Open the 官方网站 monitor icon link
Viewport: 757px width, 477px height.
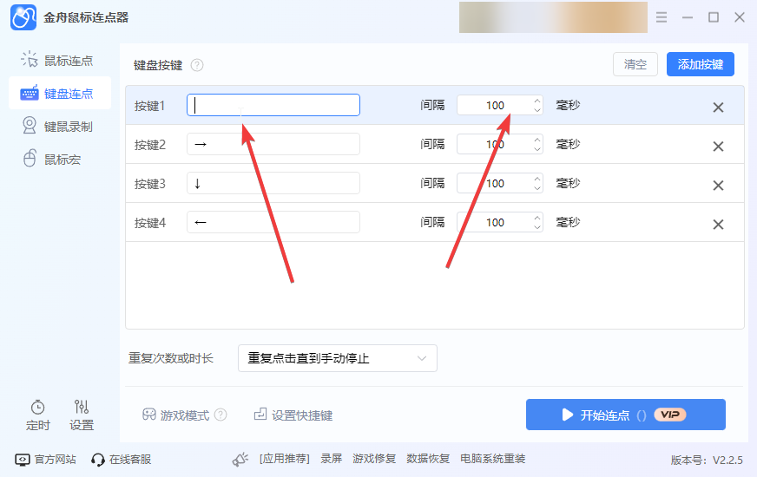(23, 460)
